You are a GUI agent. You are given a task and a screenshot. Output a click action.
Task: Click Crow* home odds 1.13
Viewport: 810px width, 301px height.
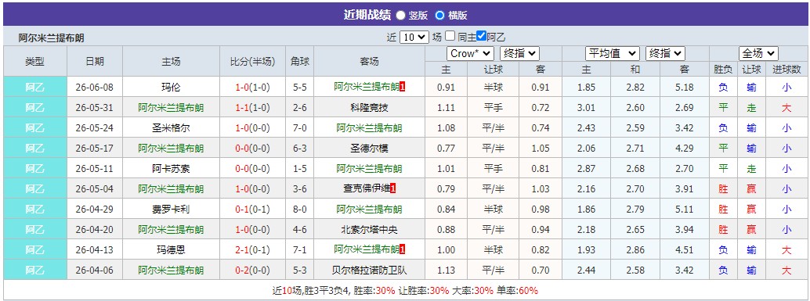tap(446, 270)
